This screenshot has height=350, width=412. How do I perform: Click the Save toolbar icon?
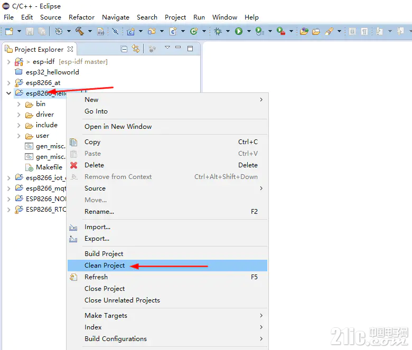pos(30,32)
